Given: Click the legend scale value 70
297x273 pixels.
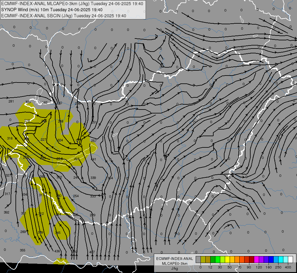Looking at the screenshot, I should tap(239, 267).
